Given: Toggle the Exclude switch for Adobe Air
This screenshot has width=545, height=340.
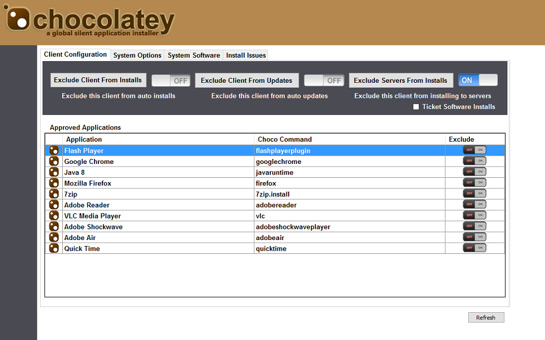Looking at the screenshot, I should coord(474,237).
